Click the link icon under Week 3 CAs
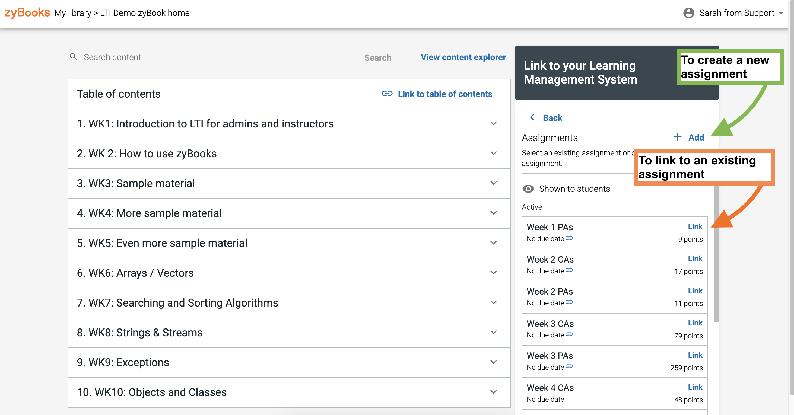 tap(569, 334)
